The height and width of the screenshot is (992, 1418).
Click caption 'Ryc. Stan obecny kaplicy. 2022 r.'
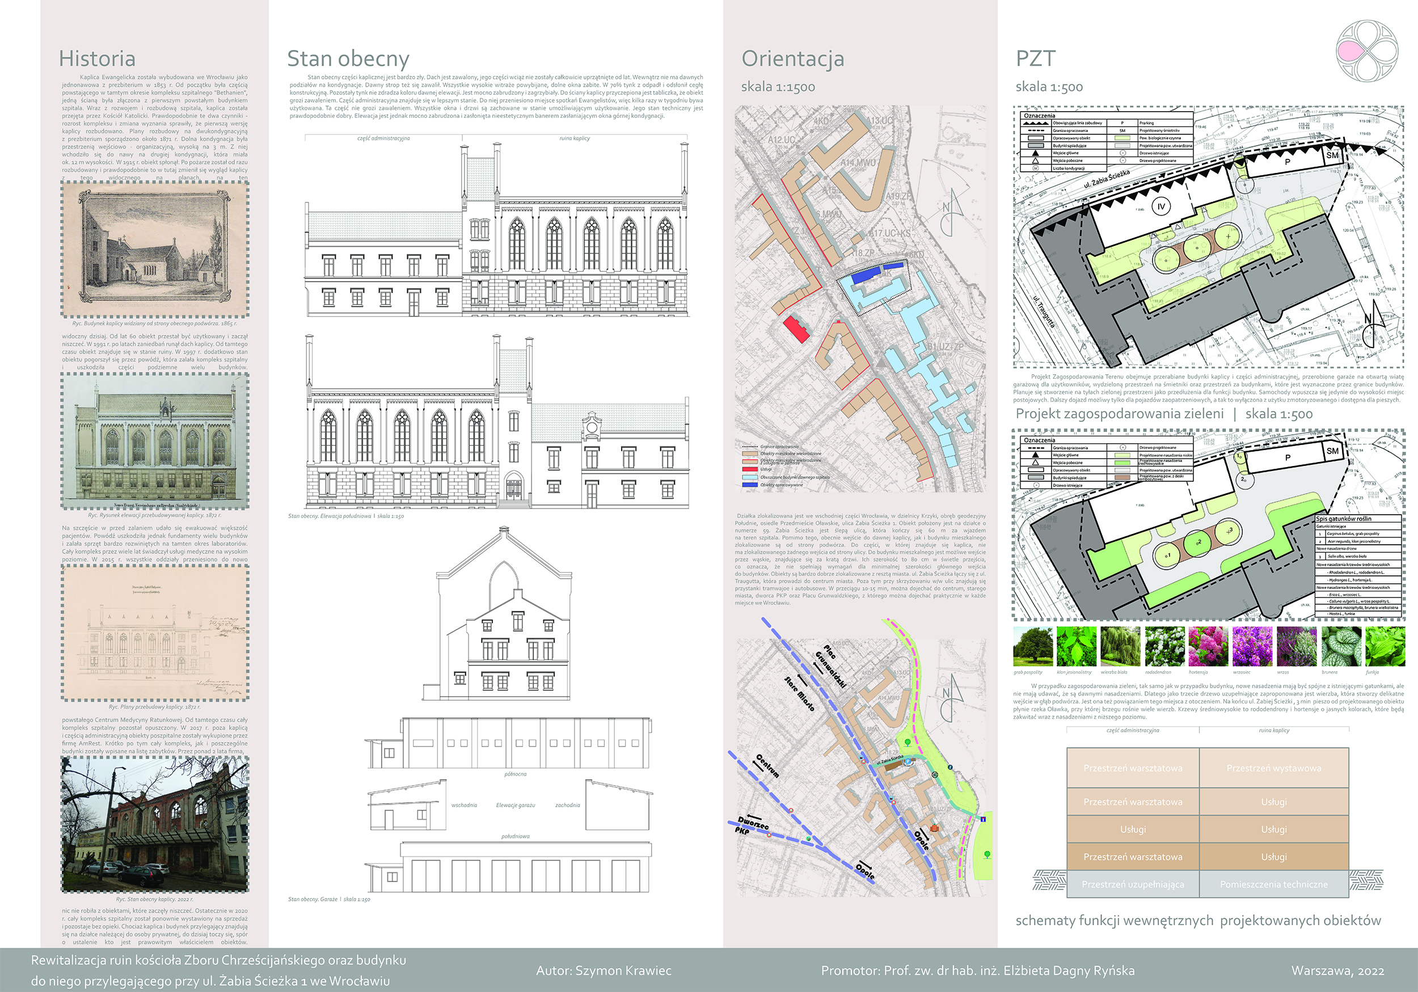click(x=154, y=900)
